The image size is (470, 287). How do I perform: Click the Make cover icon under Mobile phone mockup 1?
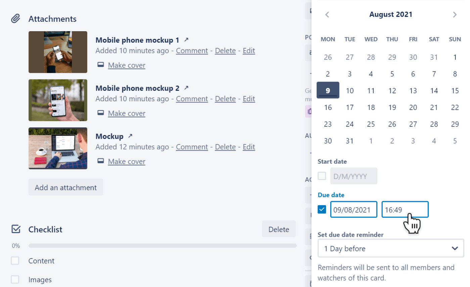100,65
